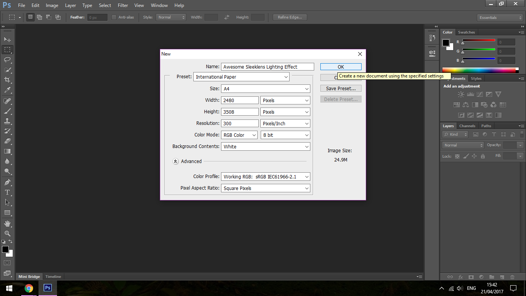
Task: Select the Hand tool
Action: pos(7,224)
